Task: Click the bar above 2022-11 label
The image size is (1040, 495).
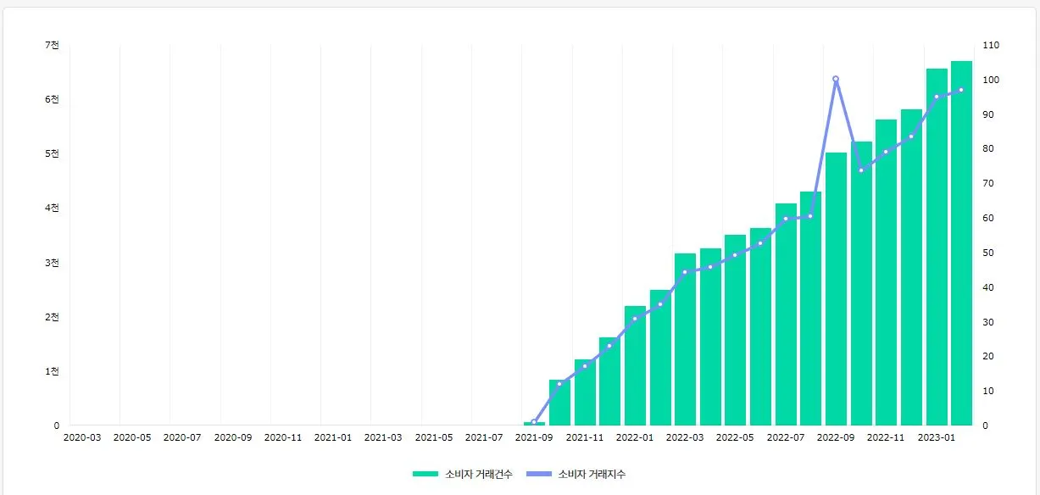Action: click(x=886, y=272)
